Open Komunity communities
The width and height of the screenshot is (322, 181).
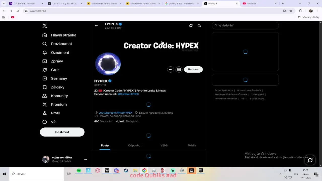(55, 96)
